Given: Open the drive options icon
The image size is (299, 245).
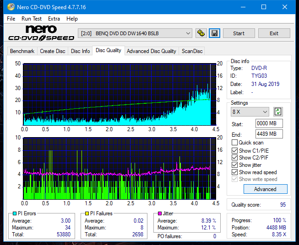Looking at the screenshot, I should (201, 33).
